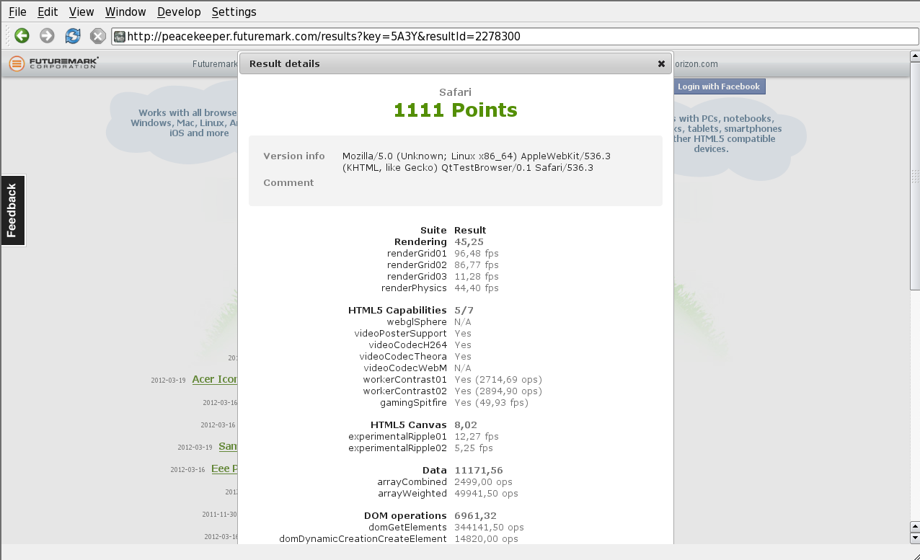Click the URL address field
Viewport: 920px width, 560px height.
(x=516, y=37)
